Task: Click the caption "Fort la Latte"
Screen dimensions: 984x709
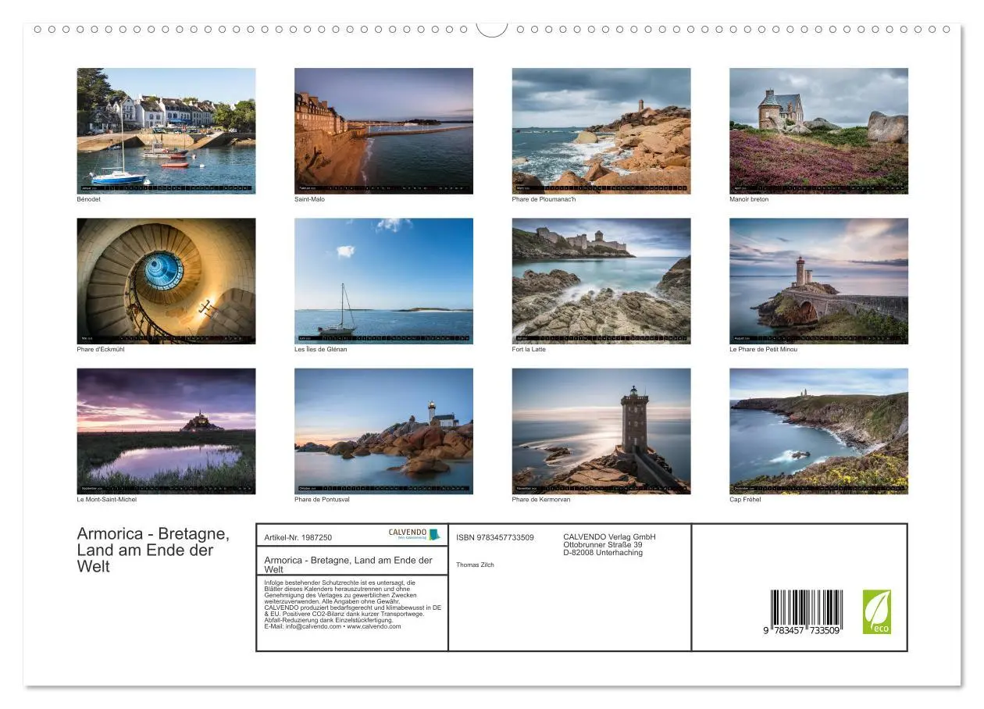Action: point(529,349)
